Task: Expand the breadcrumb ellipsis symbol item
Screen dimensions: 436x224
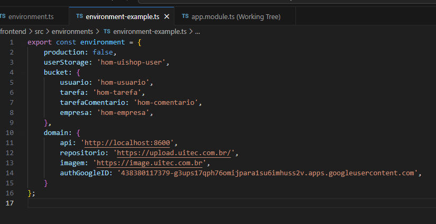Action: coord(197,32)
